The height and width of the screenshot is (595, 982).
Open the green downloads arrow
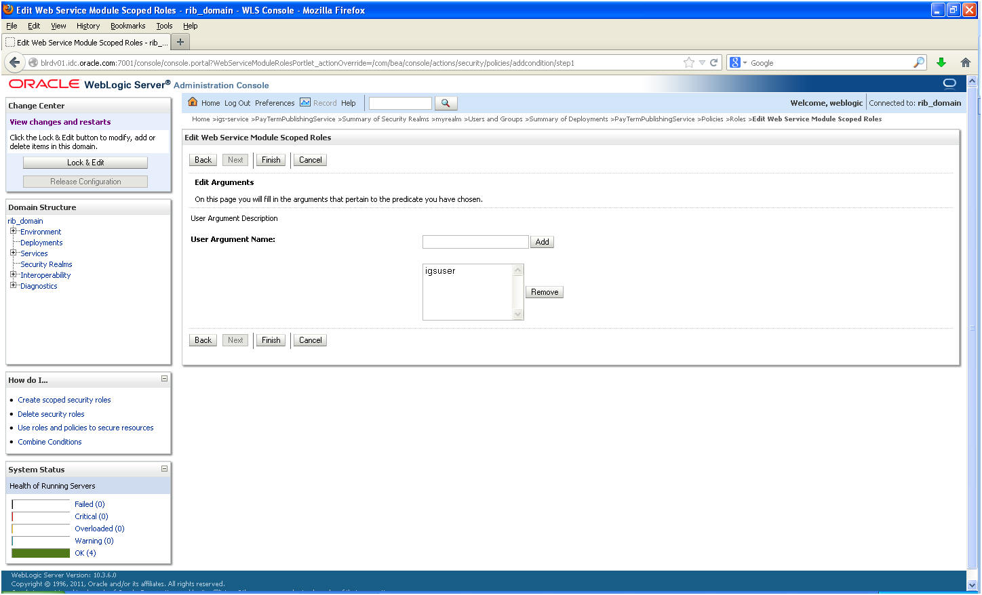click(941, 62)
